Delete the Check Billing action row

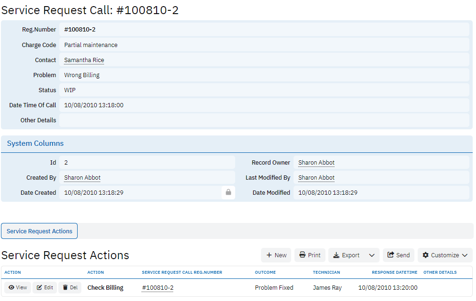(x=70, y=287)
